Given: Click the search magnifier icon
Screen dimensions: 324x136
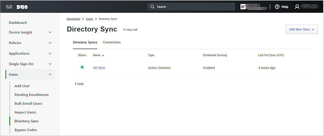Looking at the screenshot, I should tap(153, 7).
